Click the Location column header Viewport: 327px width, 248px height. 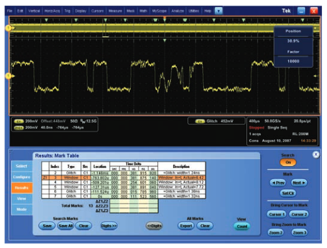pyautogui.click(x=100, y=166)
